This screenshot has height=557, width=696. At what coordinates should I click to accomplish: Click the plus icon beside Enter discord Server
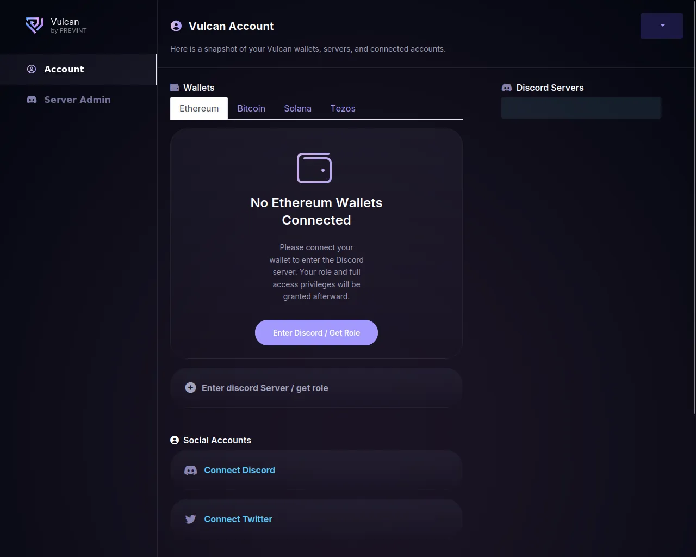tap(190, 388)
